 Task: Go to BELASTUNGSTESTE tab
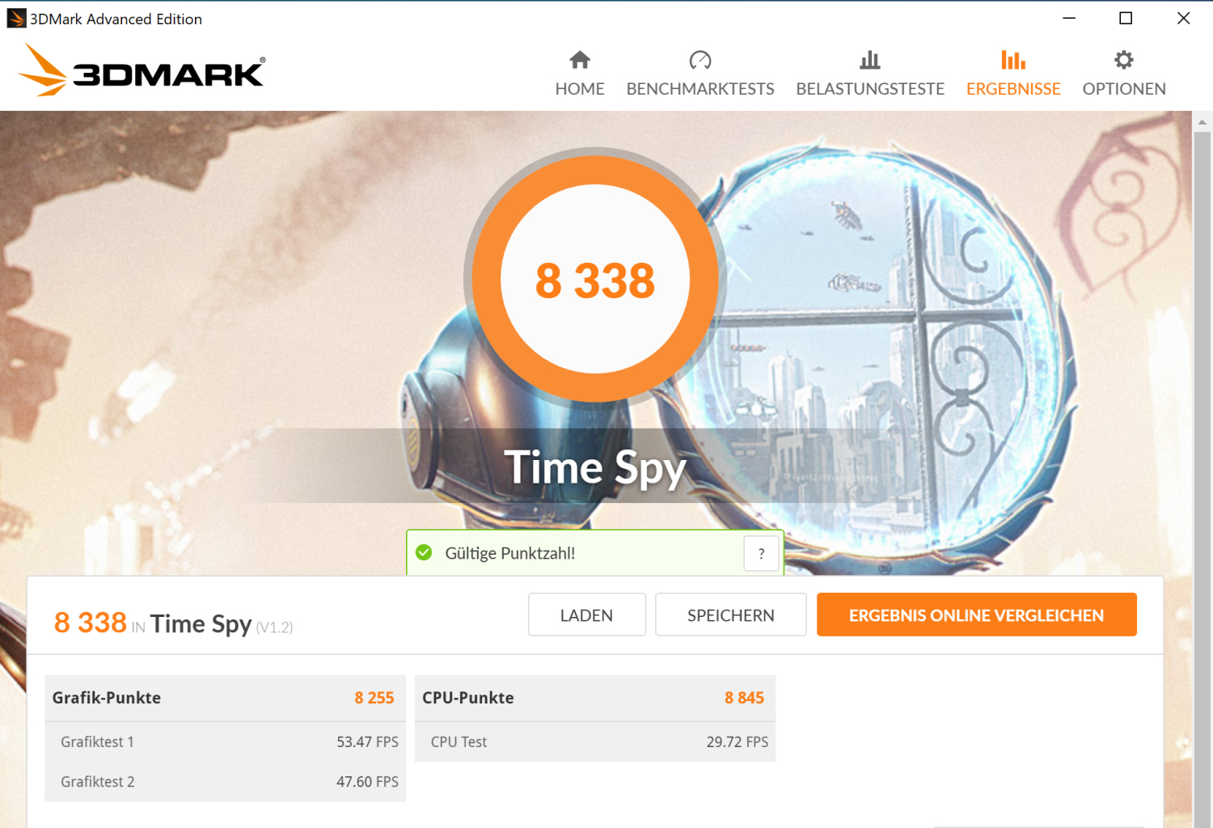click(870, 89)
